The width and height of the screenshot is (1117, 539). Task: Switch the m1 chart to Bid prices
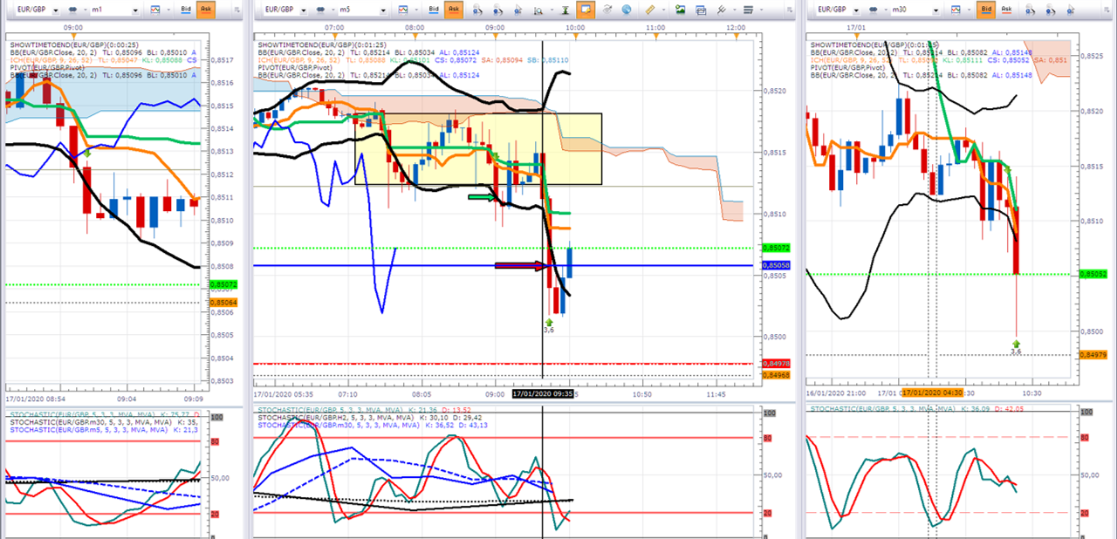coord(186,10)
